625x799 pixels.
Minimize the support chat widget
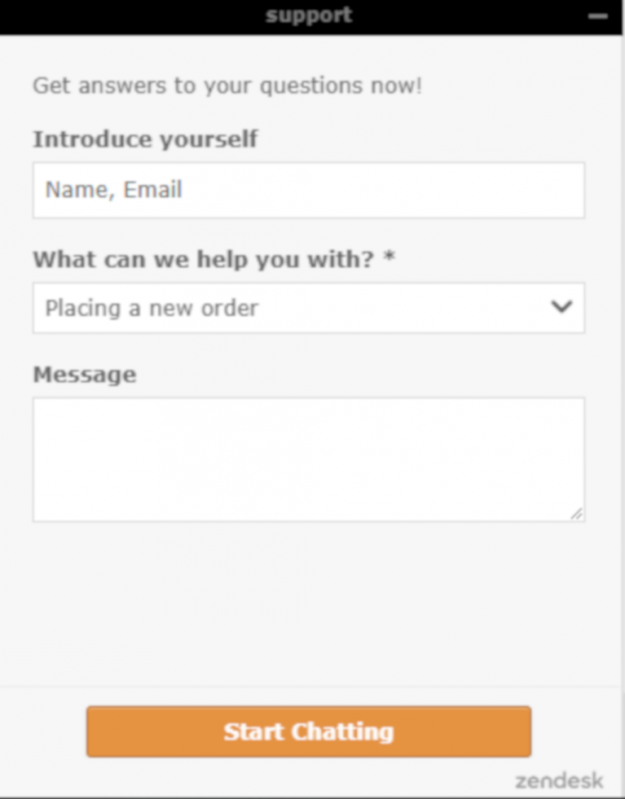tap(598, 16)
